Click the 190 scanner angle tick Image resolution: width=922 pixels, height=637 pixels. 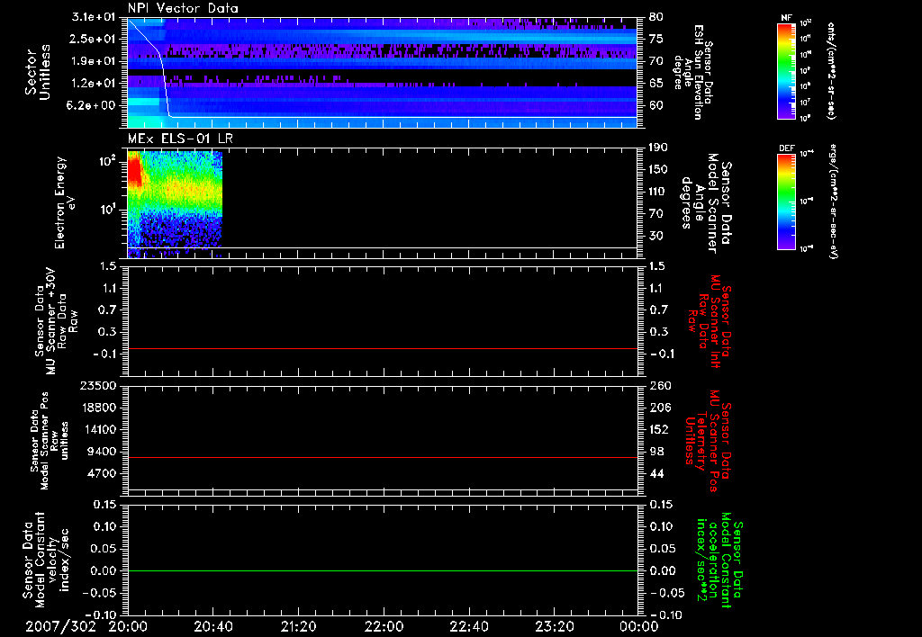click(x=658, y=148)
